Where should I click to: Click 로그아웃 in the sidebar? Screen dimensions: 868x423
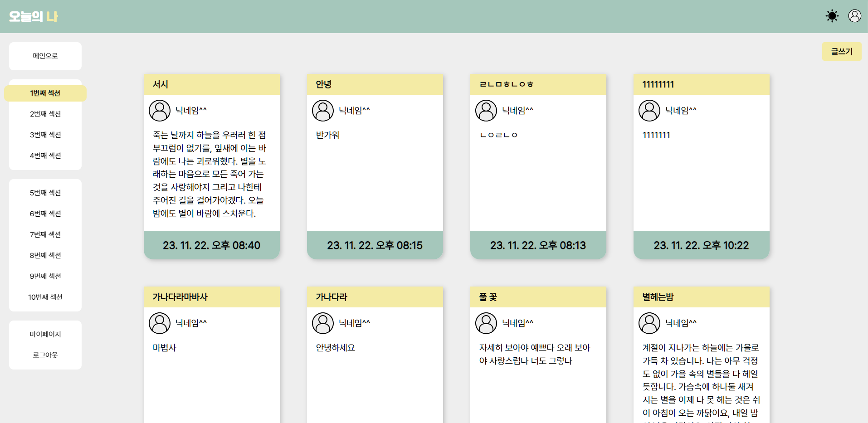(45, 355)
